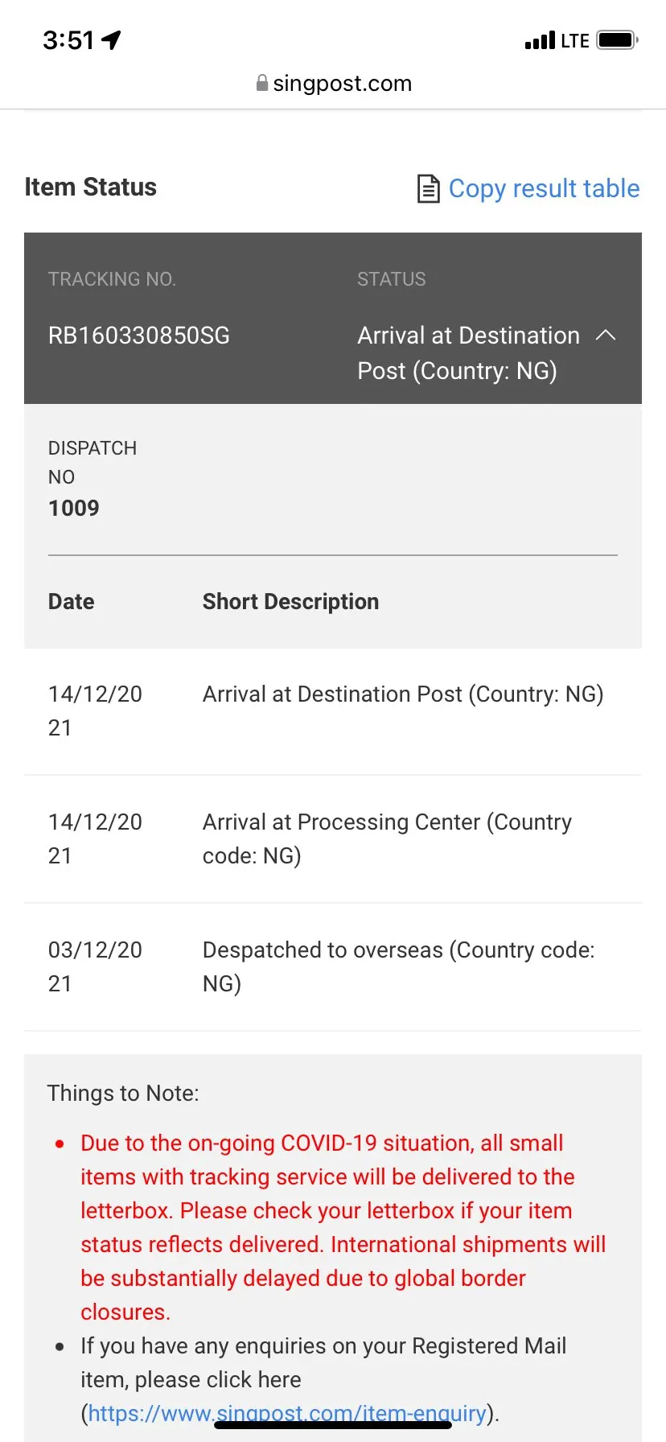Tap the location arrow status icon
The height and width of the screenshot is (1442, 666).
pos(112,39)
